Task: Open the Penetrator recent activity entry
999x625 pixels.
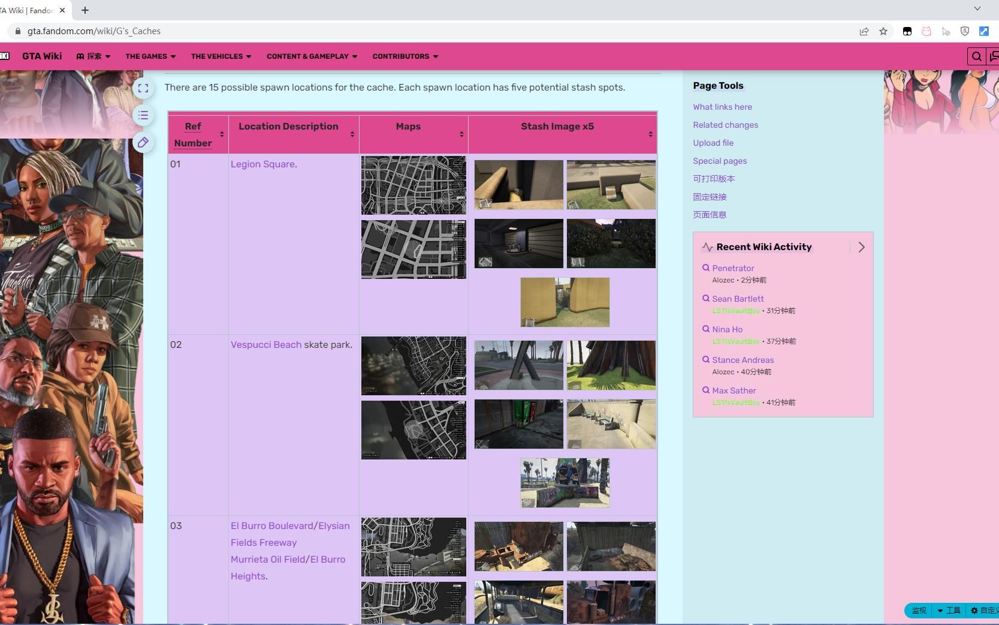Action: point(733,268)
